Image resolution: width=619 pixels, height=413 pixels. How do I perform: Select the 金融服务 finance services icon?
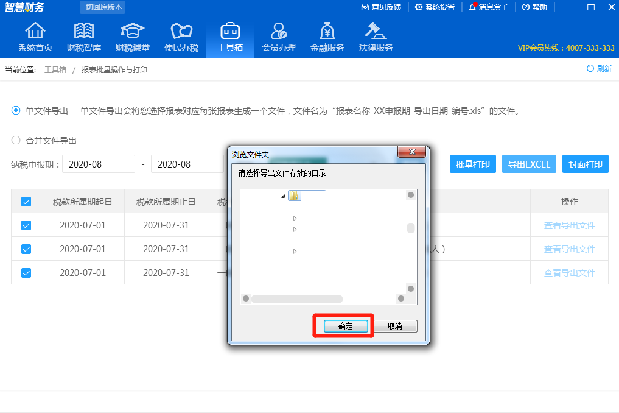point(327,35)
